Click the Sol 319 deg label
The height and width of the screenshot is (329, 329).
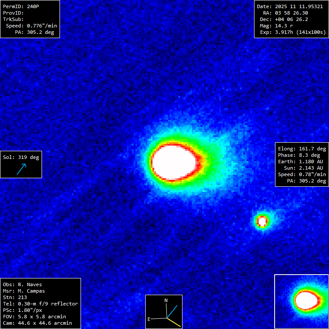(x=21, y=157)
